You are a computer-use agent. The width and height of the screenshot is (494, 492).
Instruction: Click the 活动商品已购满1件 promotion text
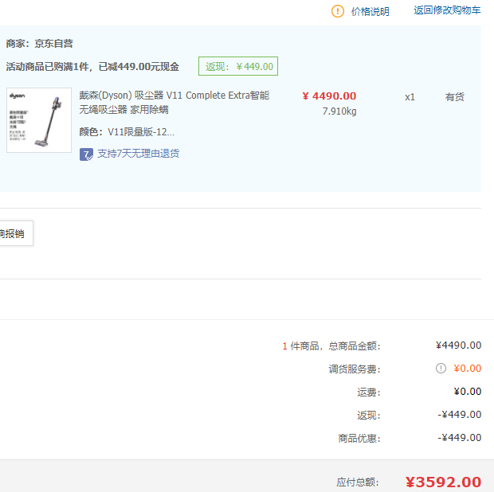tap(92, 67)
